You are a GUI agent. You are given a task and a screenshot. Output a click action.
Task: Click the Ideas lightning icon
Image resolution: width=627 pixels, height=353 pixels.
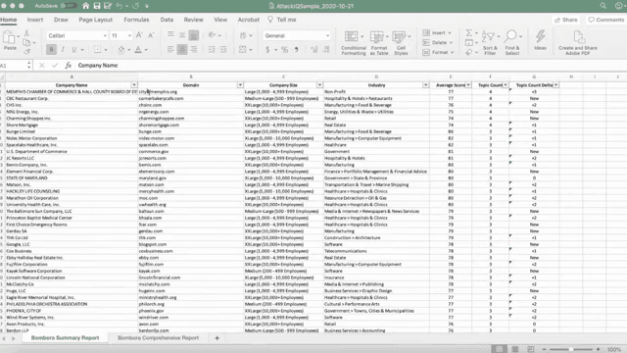540,40
